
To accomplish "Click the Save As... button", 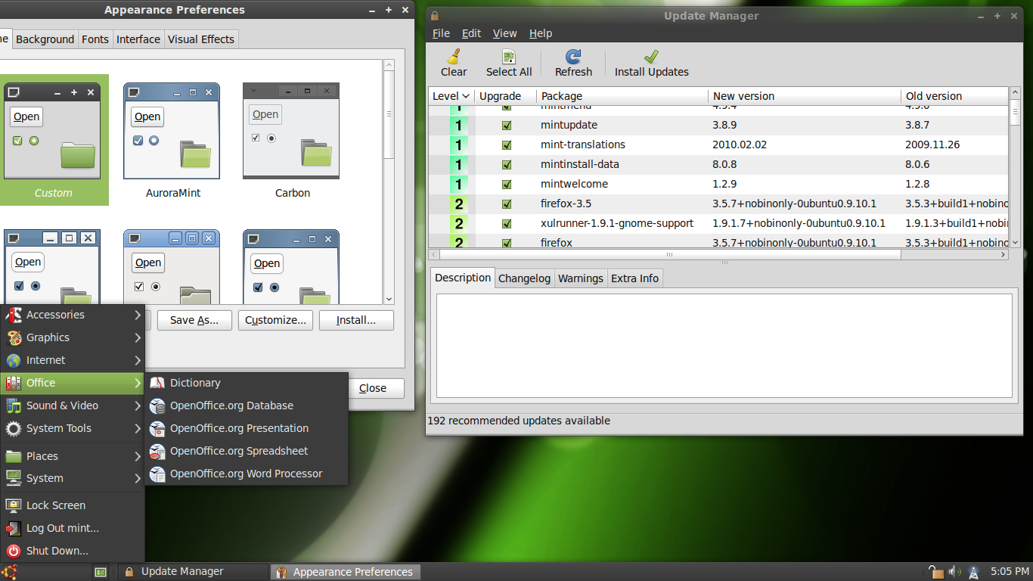I will click(x=194, y=320).
